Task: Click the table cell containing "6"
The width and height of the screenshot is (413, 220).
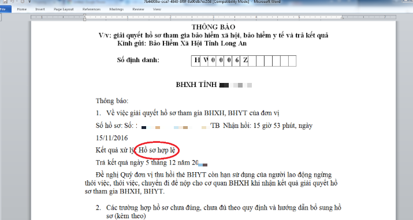Action: 236,60
